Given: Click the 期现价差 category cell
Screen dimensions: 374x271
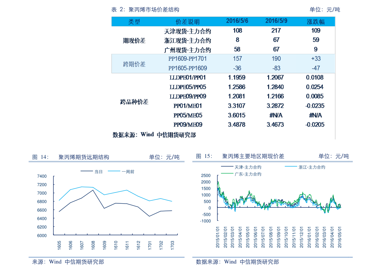Looking at the screenshot, I should click(x=134, y=40).
